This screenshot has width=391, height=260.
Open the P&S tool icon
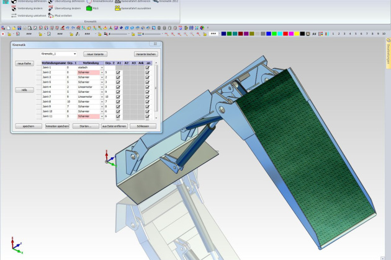89,9
